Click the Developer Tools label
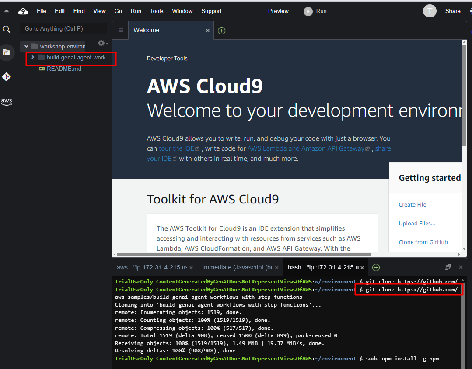The width and height of the screenshot is (472, 369). tap(167, 58)
